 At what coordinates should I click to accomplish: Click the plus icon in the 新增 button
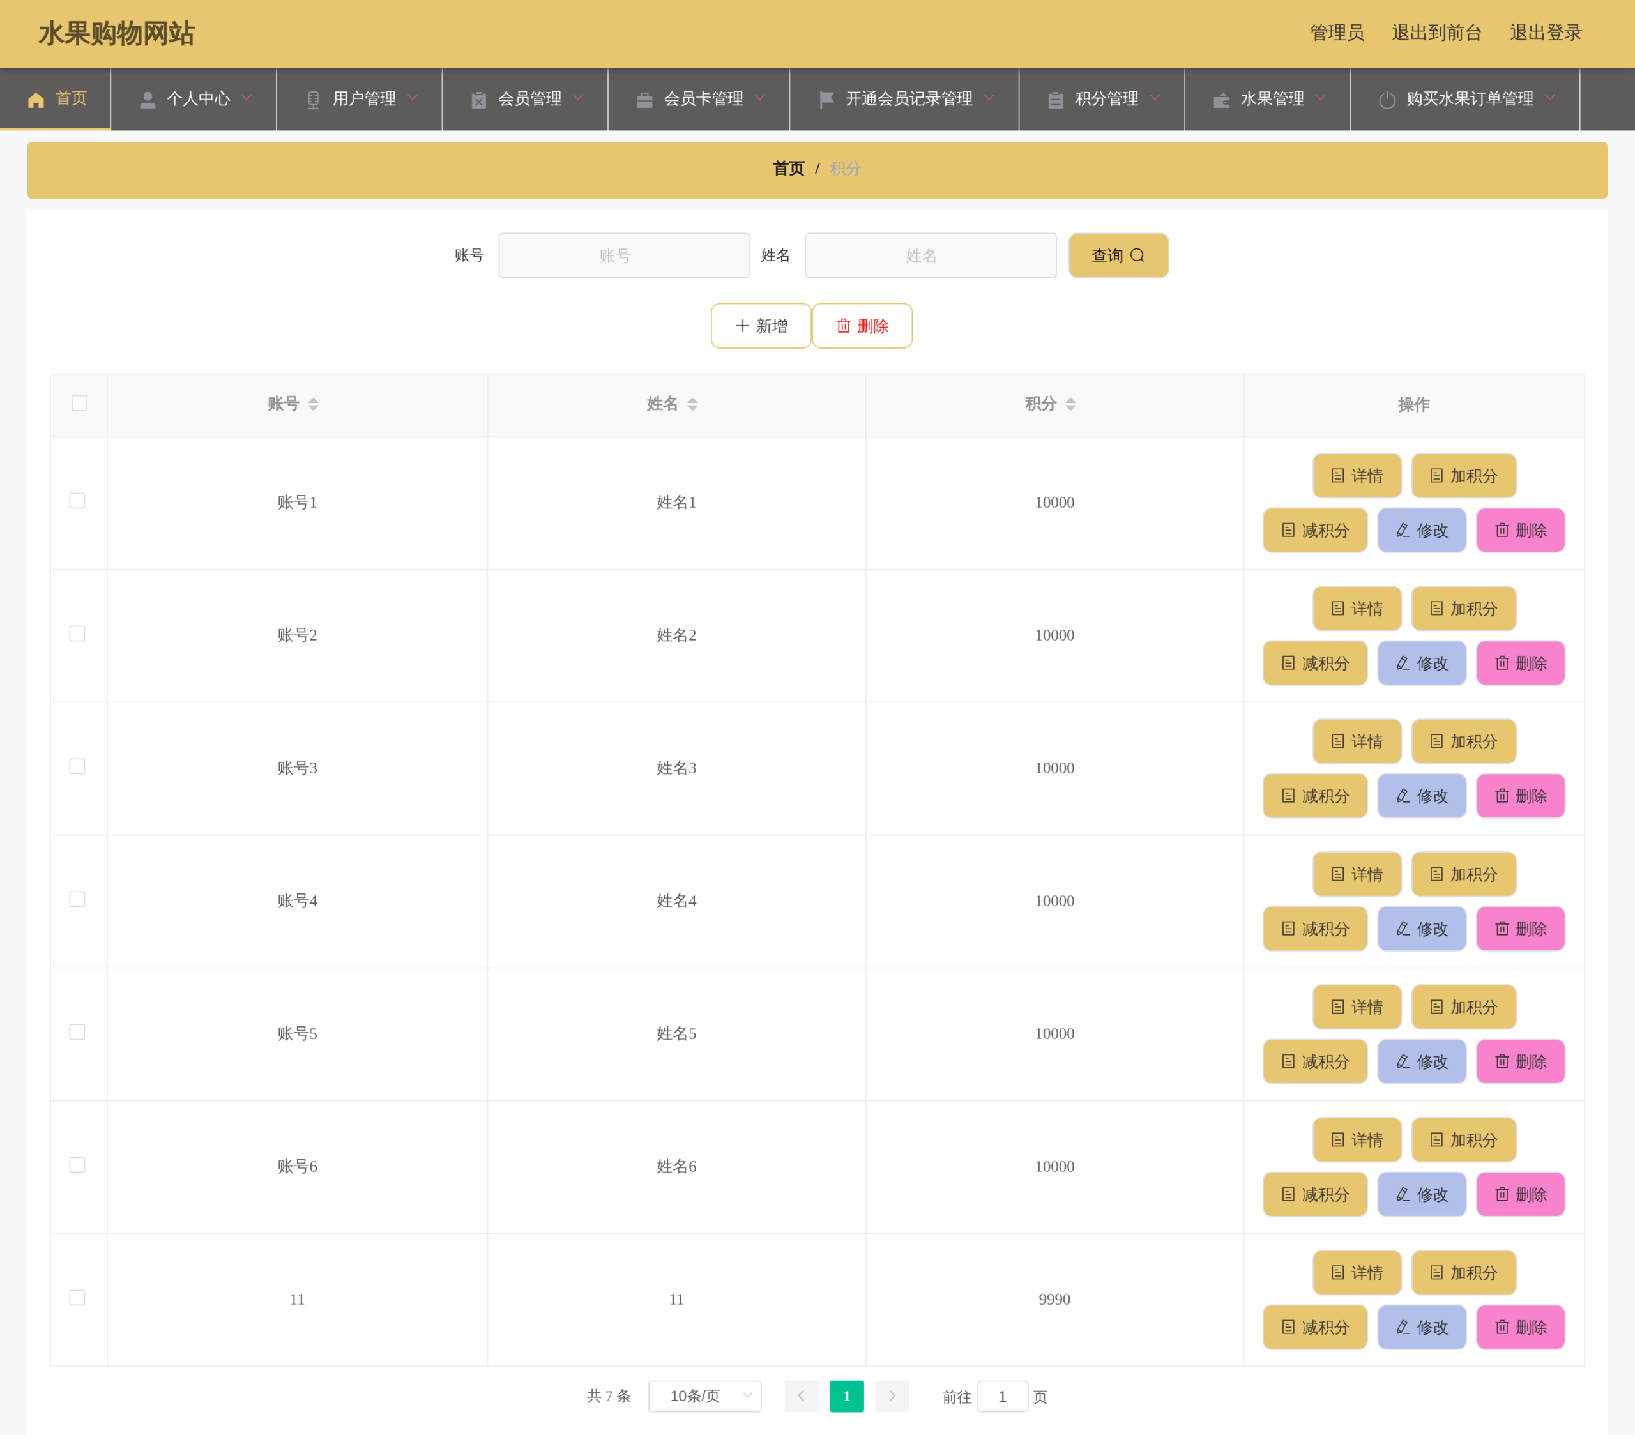point(742,326)
